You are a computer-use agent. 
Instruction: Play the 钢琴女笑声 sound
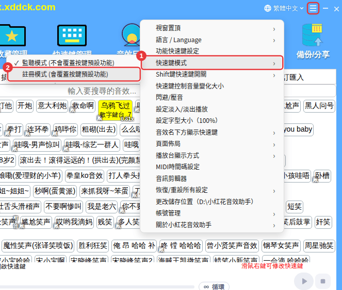click(x=281, y=246)
